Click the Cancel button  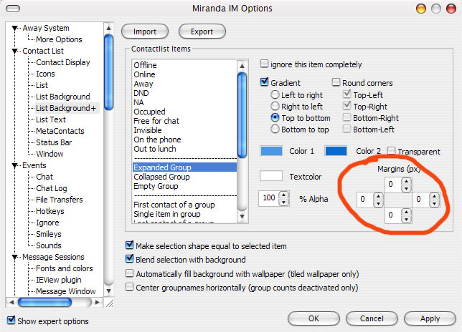[372, 318]
